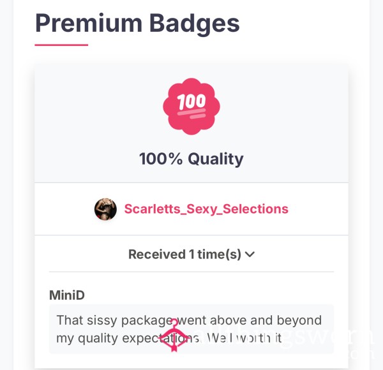
Task: Click the divider line above MiniD
Action: pyautogui.click(x=191, y=271)
